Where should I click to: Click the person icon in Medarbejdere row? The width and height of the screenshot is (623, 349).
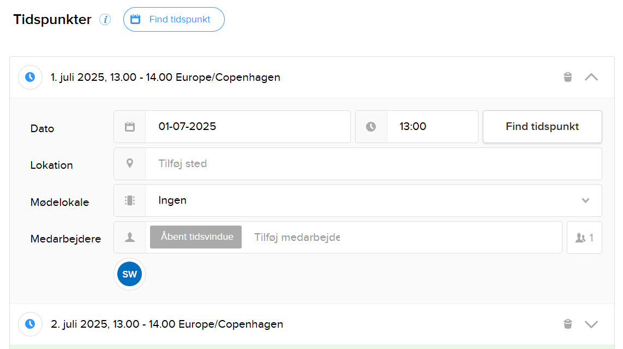pos(130,237)
